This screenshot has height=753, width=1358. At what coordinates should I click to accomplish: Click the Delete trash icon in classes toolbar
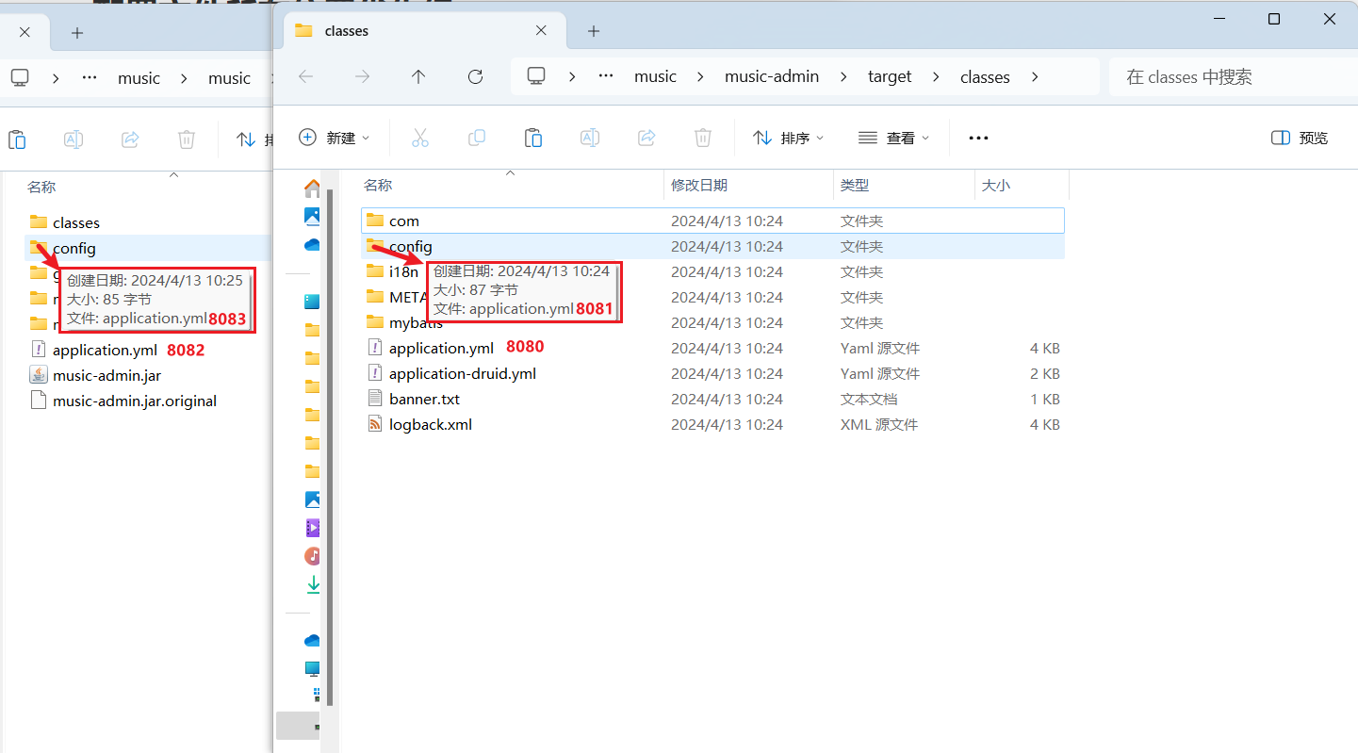(703, 138)
